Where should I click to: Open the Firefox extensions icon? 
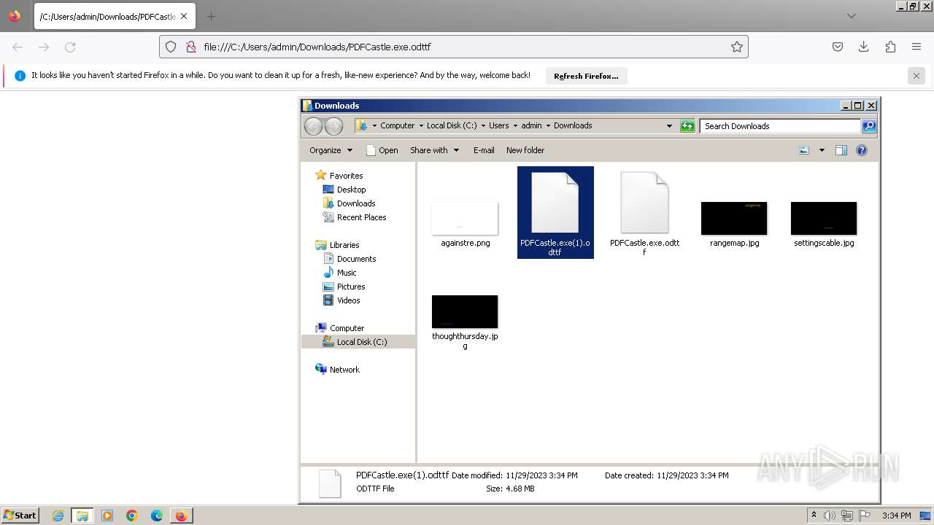point(890,47)
